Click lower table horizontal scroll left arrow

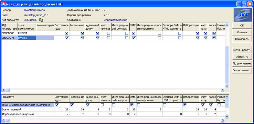[4, 120]
